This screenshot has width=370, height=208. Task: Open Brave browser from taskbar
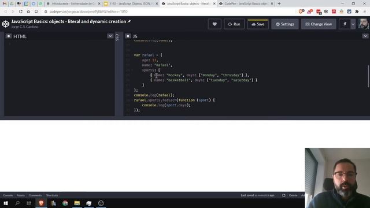click(x=41, y=203)
